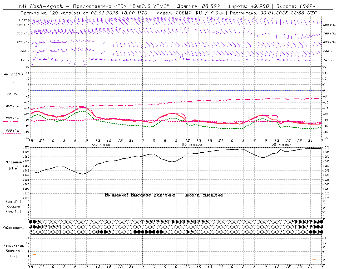This screenshot has width=337, height=269.
Task: Click the model name COSMO-RU / 6.6км
Action: click(200, 13)
